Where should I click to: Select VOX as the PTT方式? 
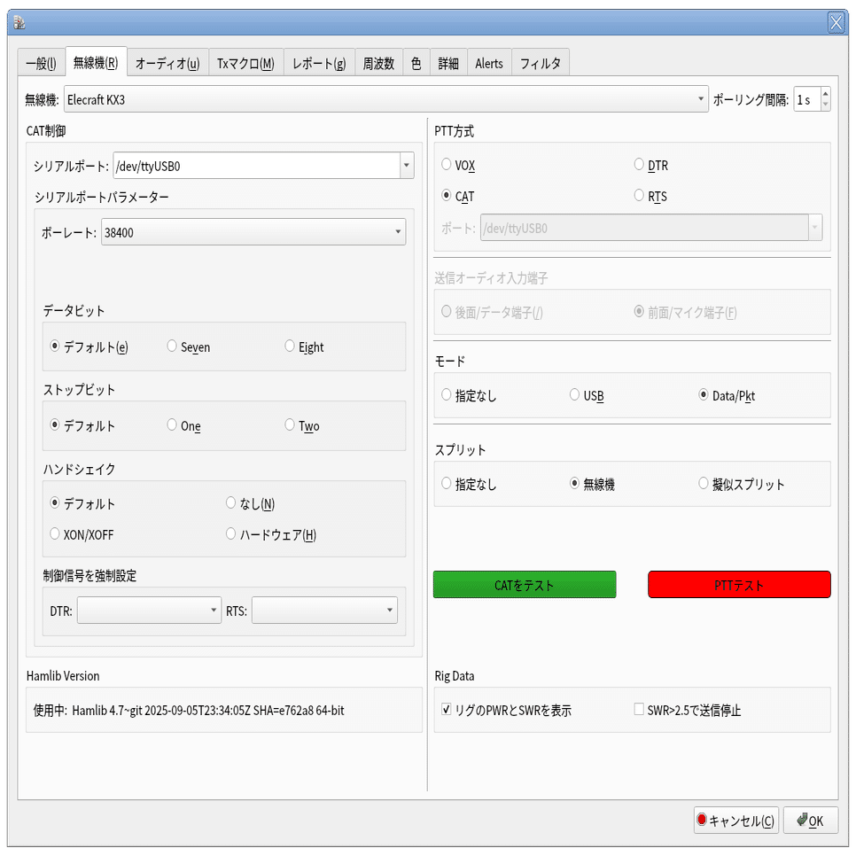[x=446, y=165]
